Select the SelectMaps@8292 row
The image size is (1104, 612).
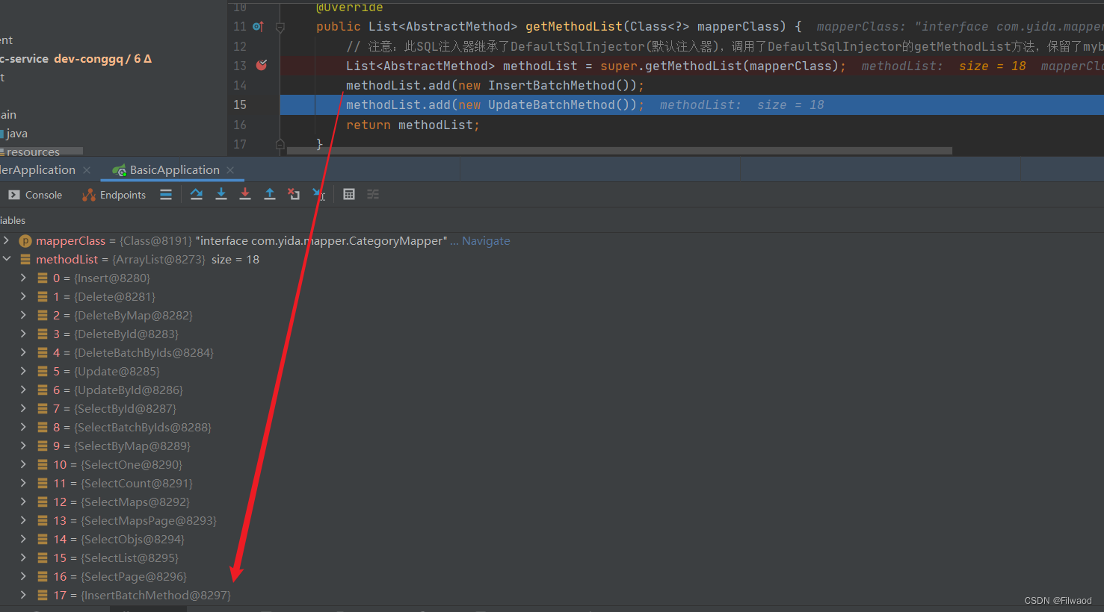click(x=552, y=502)
